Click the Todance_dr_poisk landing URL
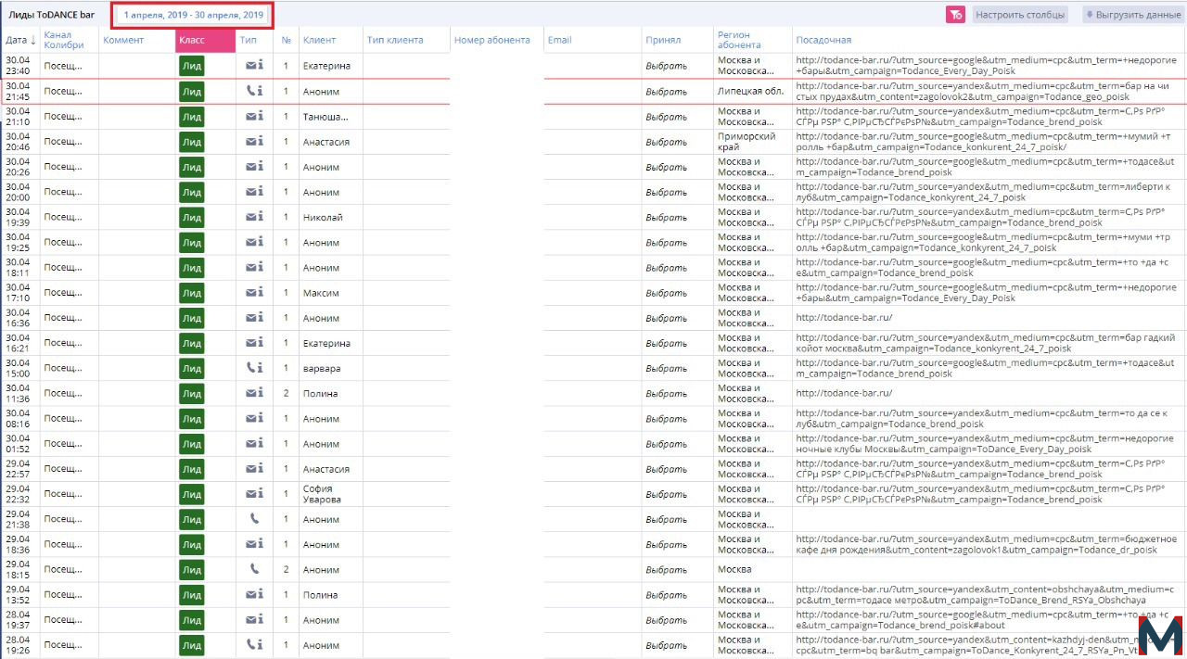This screenshot has width=1187, height=659. tap(986, 544)
